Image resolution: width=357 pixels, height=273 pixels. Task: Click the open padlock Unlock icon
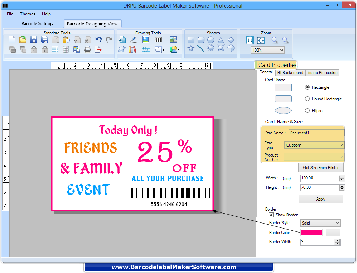coord(45,49)
